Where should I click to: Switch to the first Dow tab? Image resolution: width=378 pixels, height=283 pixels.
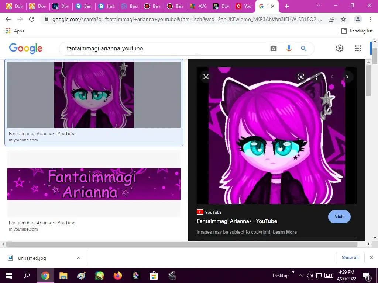15,6
